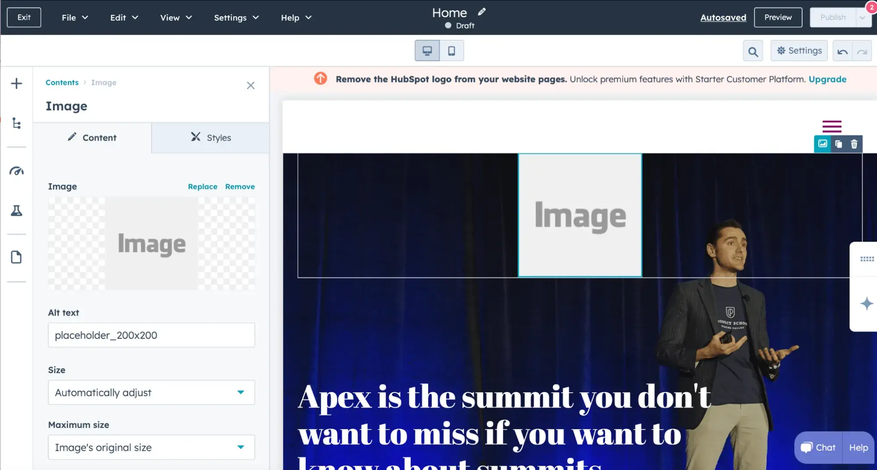This screenshot has height=470, width=877.
Task: Undo the last change
Action: 842,51
